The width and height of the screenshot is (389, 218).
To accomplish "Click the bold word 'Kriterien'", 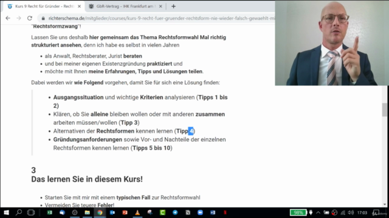I will pyautogui.click(x=151, y=97).
